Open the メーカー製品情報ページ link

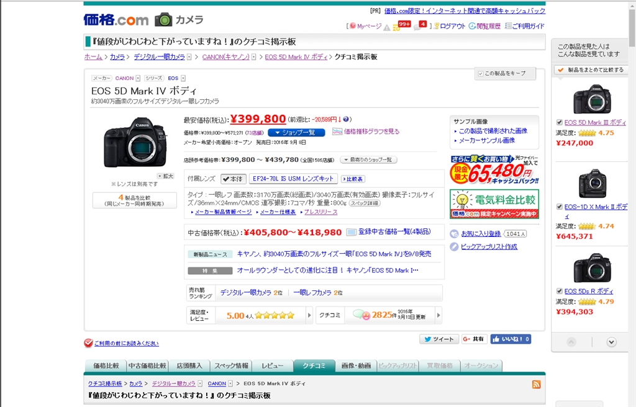click(224, 212)
